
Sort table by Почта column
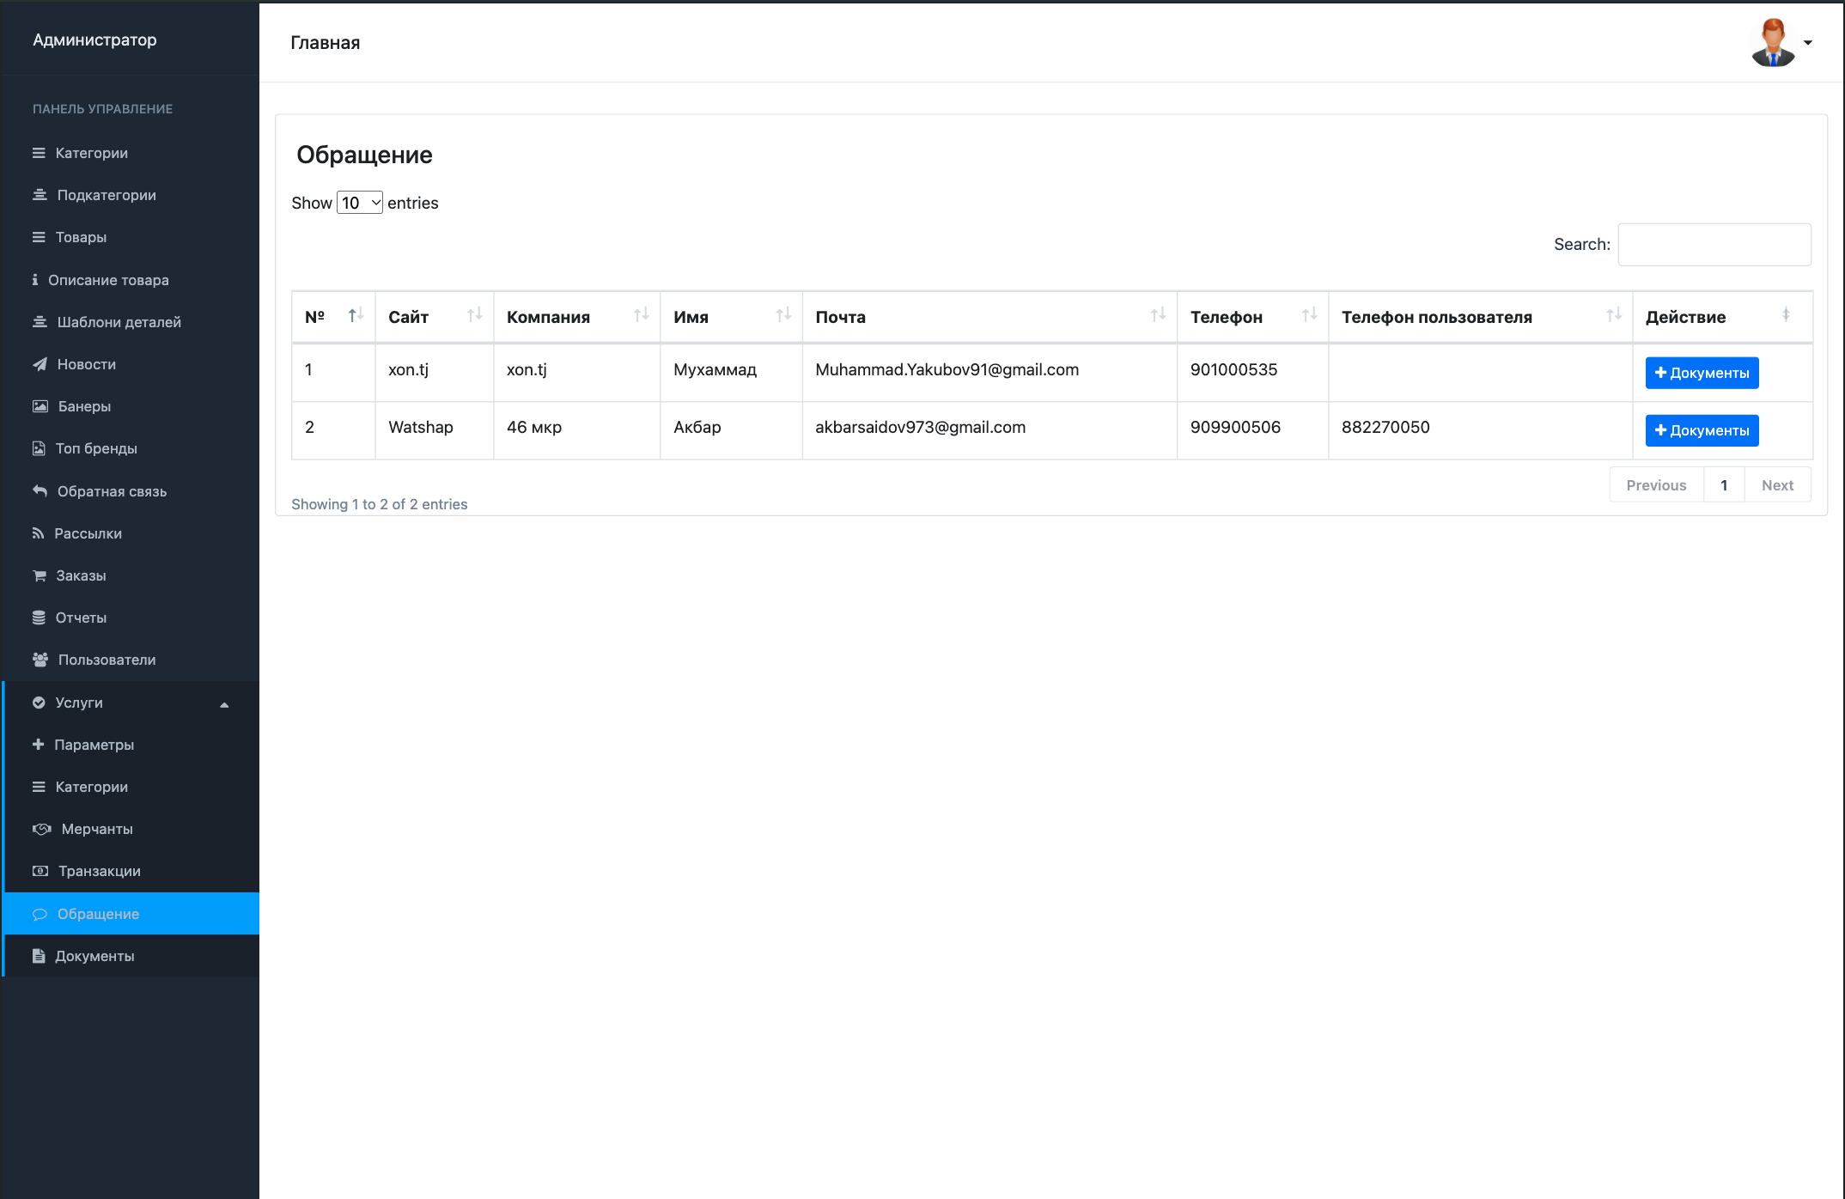click(x=989, y=317)
